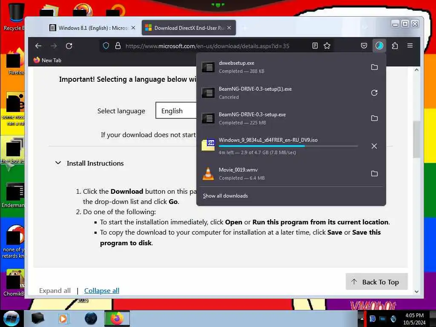Viewport: 436px width, 327px height.
Task: Click the address bar URL field
Action: (207, 46)
